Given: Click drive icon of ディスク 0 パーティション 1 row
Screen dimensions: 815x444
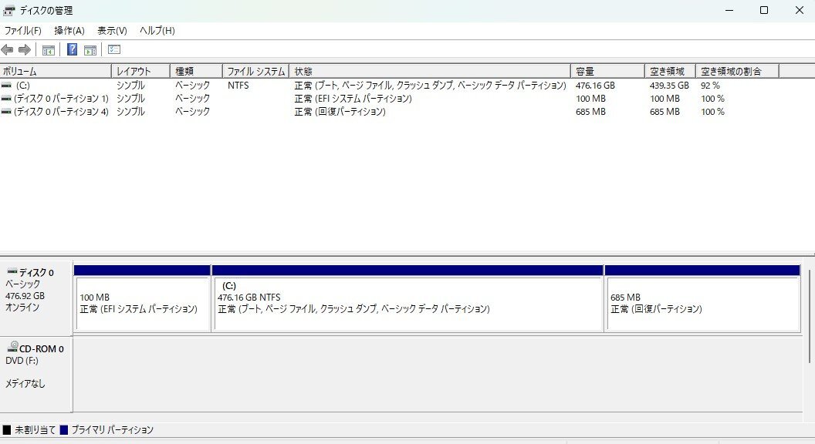Looking at the screenshot, I should 6,98.
